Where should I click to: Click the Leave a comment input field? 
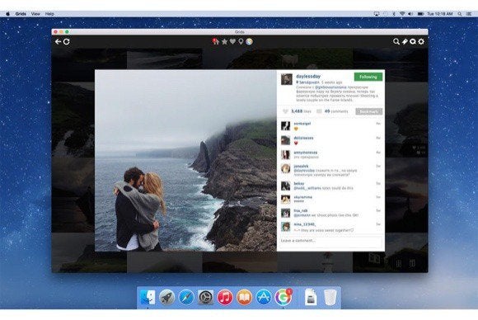330,241
